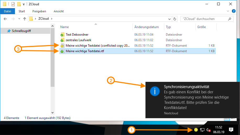
Task: Click the navigation pane scrollbar thumb
Action: point(52,57)
